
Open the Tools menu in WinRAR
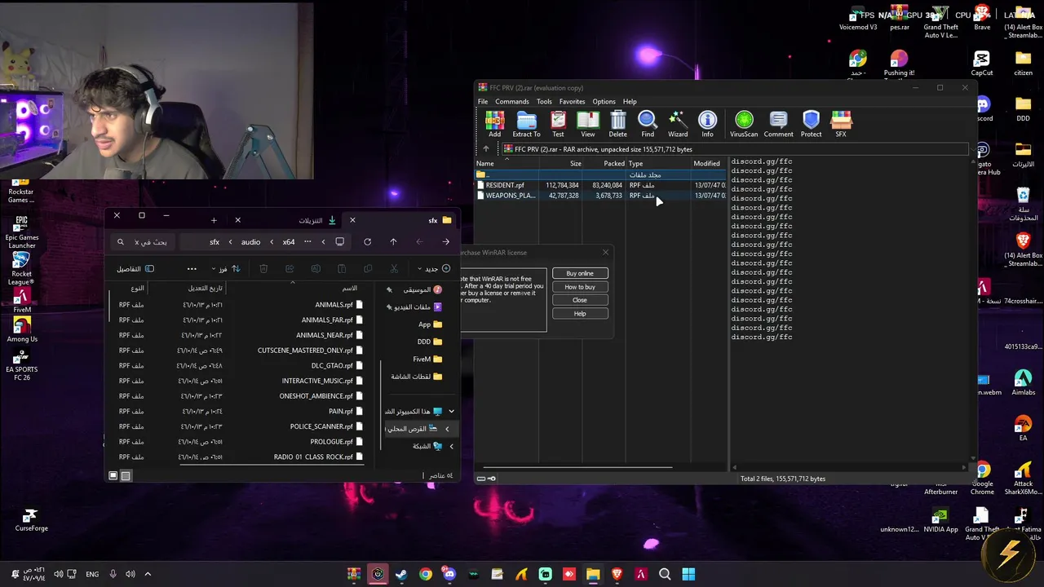[544, 102]
